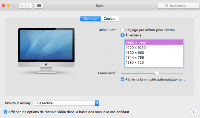Toggle "Régler la luminosité automatiquement" checkbox
The height and width of the screenshot is (118, 200).
(122, 79)
